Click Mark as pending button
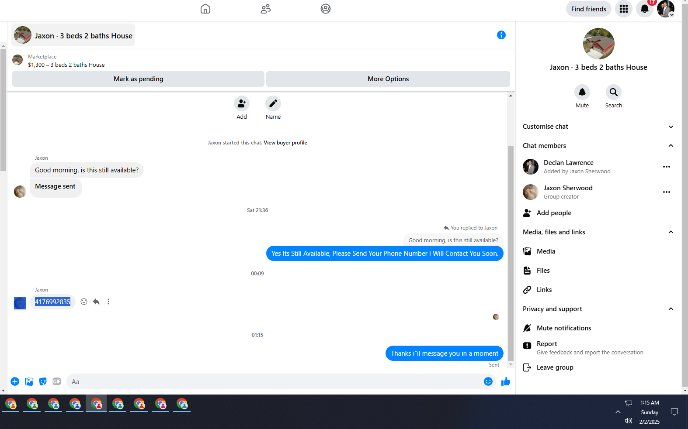Image resolution: width=688 pixels, height=429 pixels. coord(138,79)
